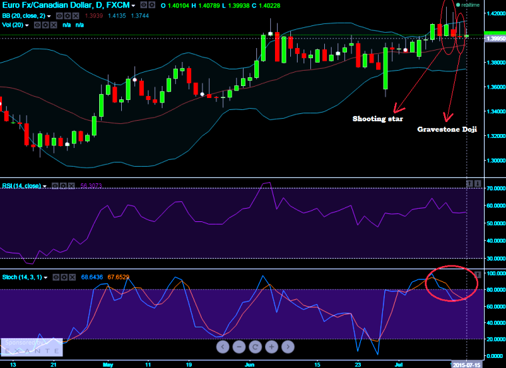Toggle visibility of the Stoch indicator

[56, 277]
